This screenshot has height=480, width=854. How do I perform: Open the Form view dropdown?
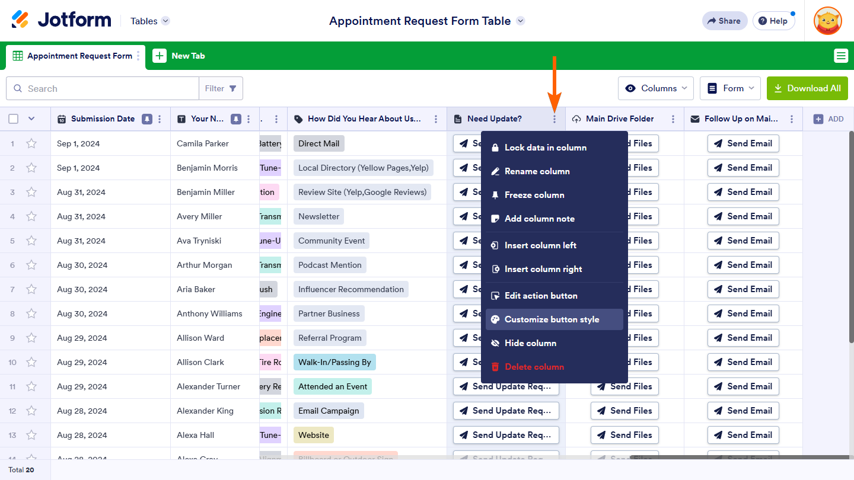tap(731, 88)
